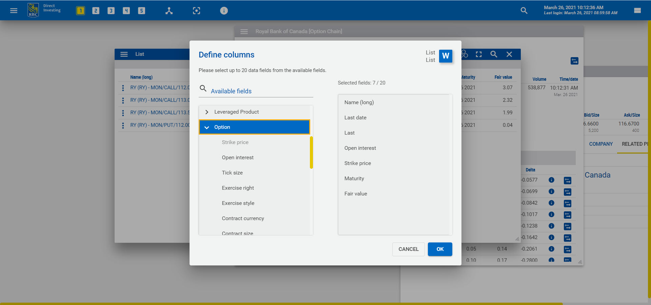
Task: Click the info bubble beside Delta value -0.2061
Action: (552, 250)
